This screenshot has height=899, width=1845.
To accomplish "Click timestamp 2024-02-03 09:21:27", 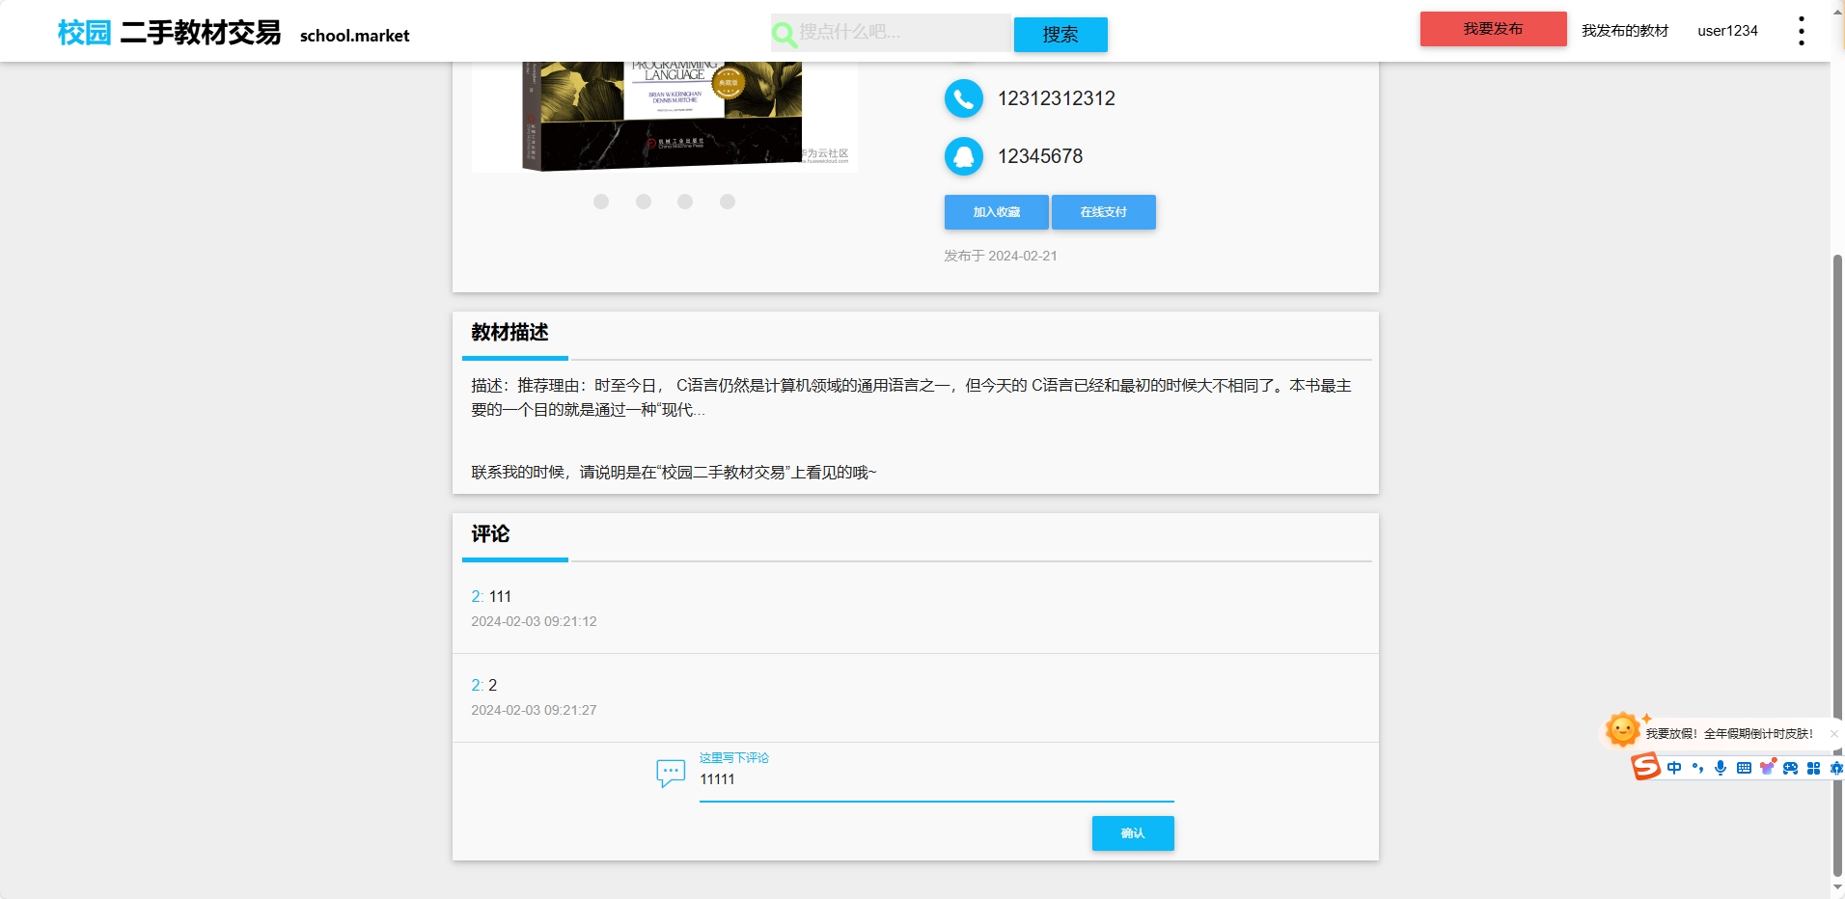I will (534, 711).
